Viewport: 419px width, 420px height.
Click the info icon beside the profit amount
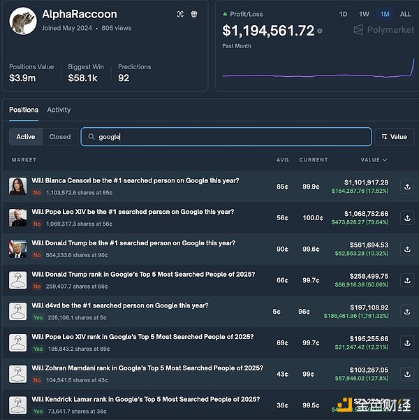320,31
